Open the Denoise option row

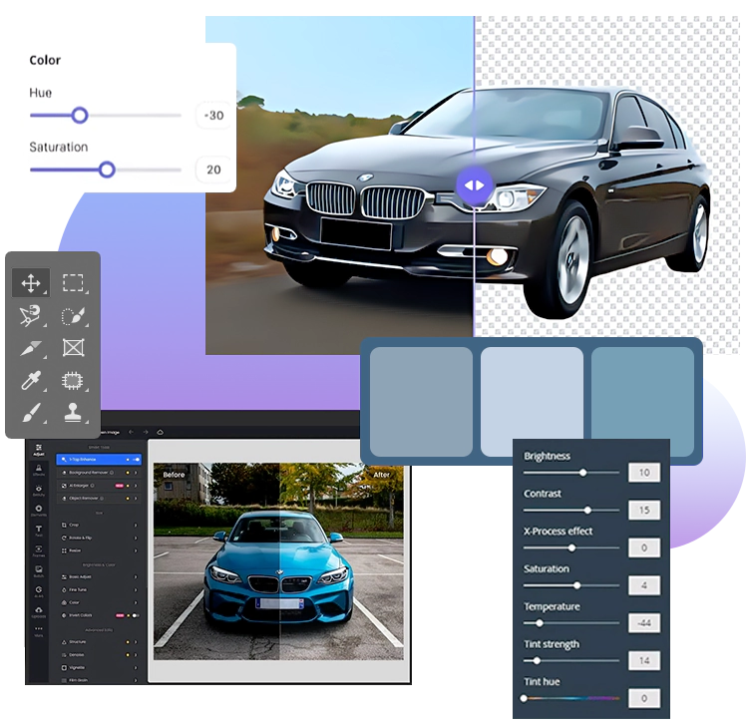tap(99, 654)
